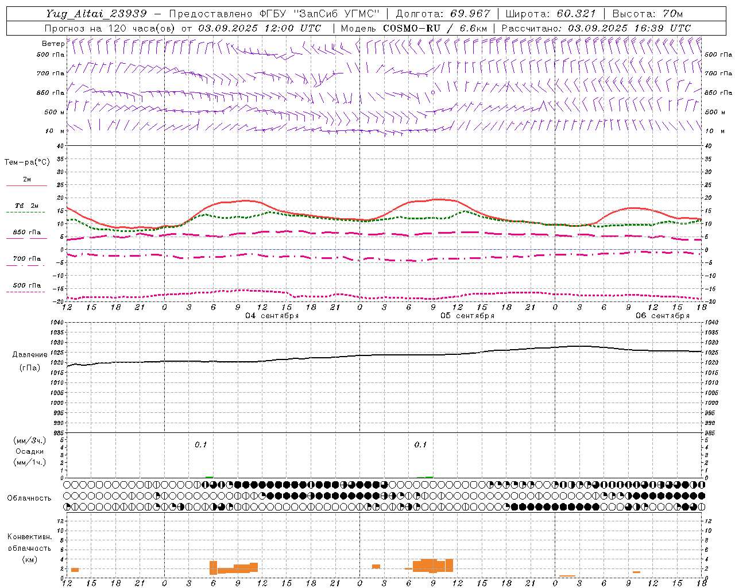Click the "Прогноз на 120 часа(ов)" text
This screenshot has height=588, width=735.
(x=110, y=28)
